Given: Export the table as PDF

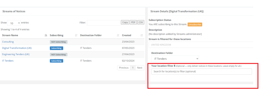Looking at the screenshot, I should click(x=133, y=22).
